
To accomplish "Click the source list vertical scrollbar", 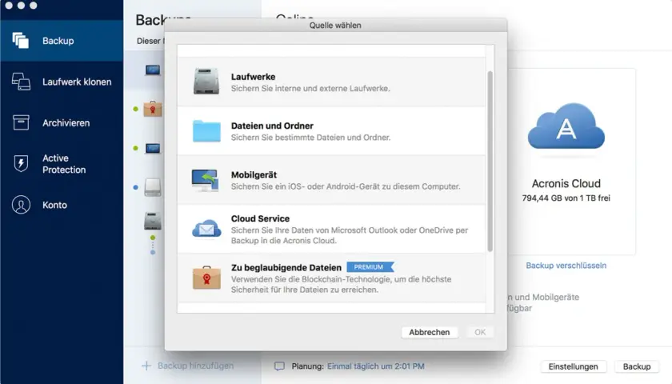I will pyautogui.click(x=490, y=162).
